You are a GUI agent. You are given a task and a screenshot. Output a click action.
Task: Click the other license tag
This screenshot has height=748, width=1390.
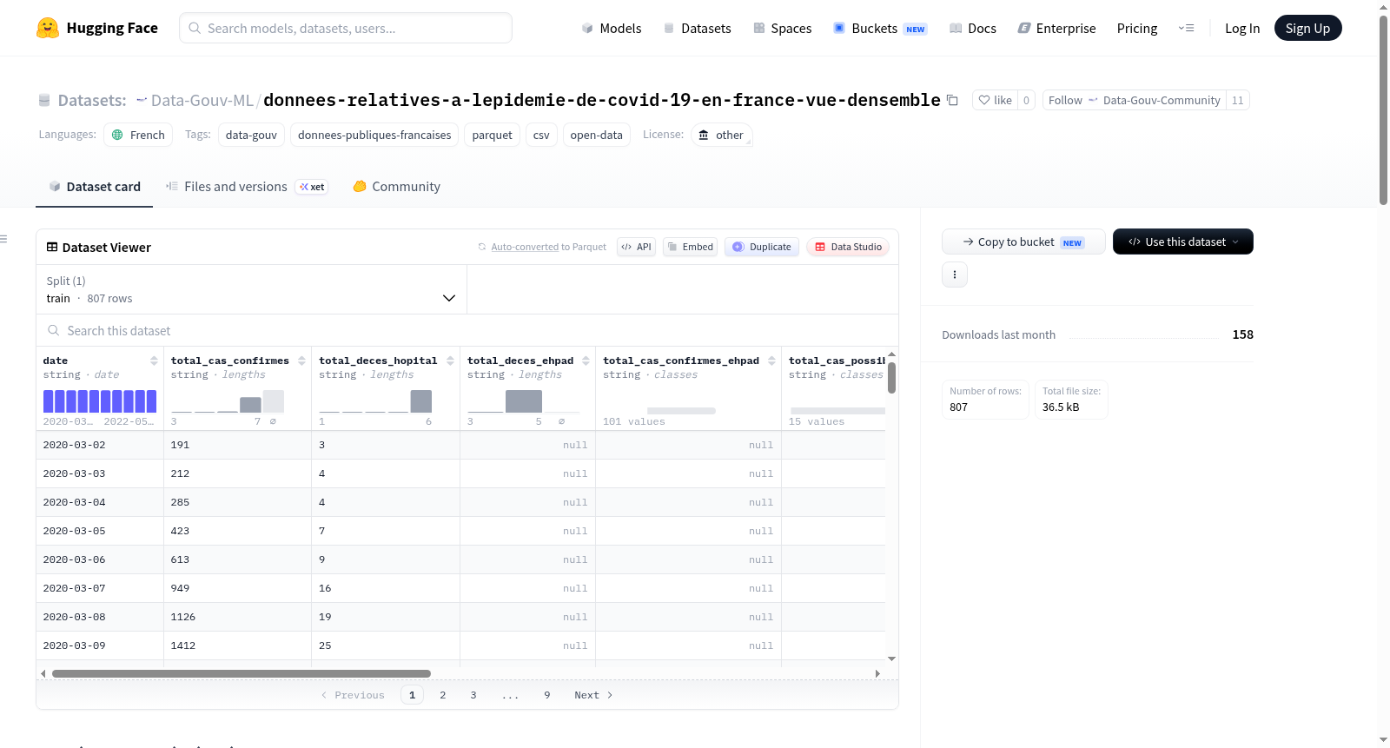tap(721, 135)
